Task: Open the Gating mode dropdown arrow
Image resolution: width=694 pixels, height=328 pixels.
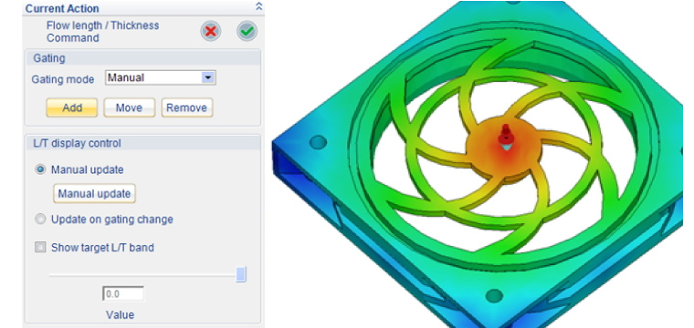Action: pyautogui.click(x=208, y=77)
